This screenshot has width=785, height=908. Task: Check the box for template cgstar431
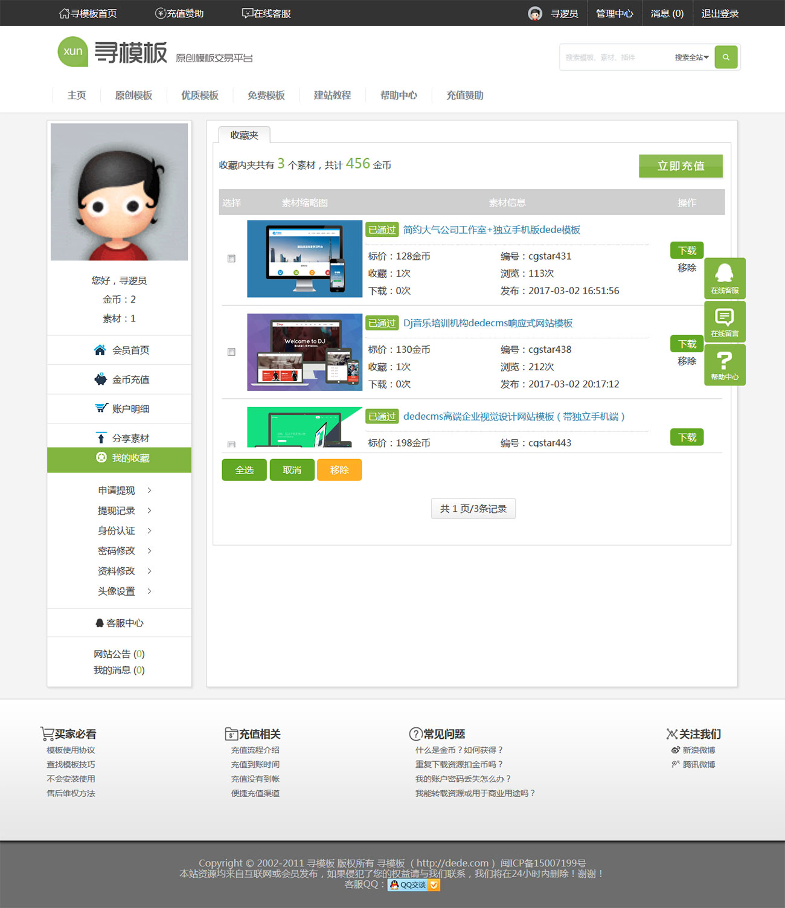(231, 259)
